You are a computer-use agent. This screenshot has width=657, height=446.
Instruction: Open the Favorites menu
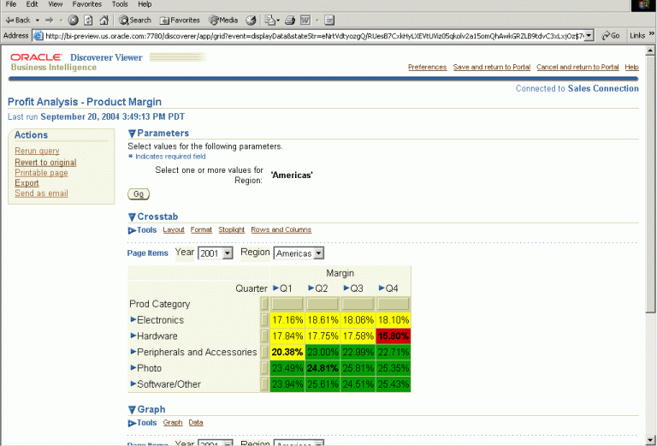pos(86,4)
